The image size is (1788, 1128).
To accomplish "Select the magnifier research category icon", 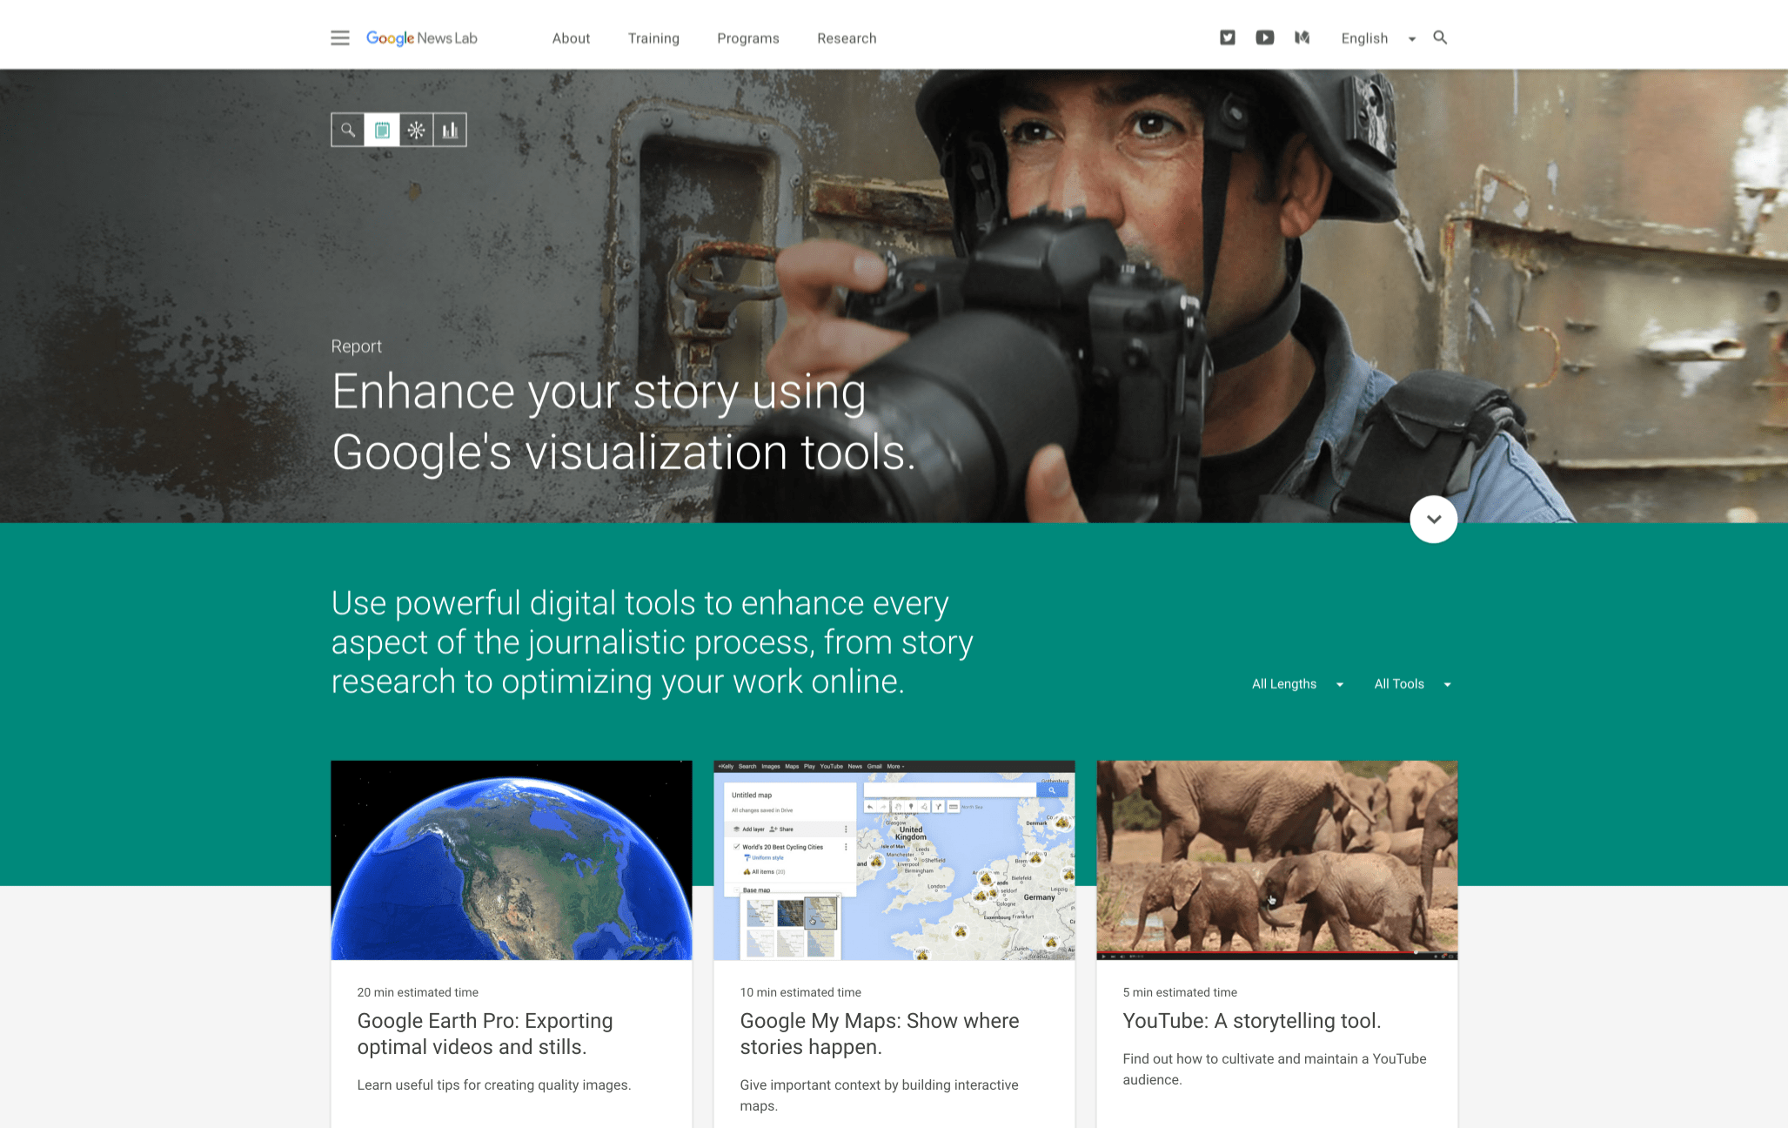I will [x=348, y=130].
